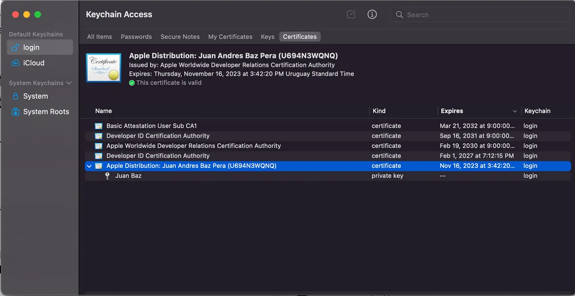Click the key icon beside Juan Baz

click(107, 176)
